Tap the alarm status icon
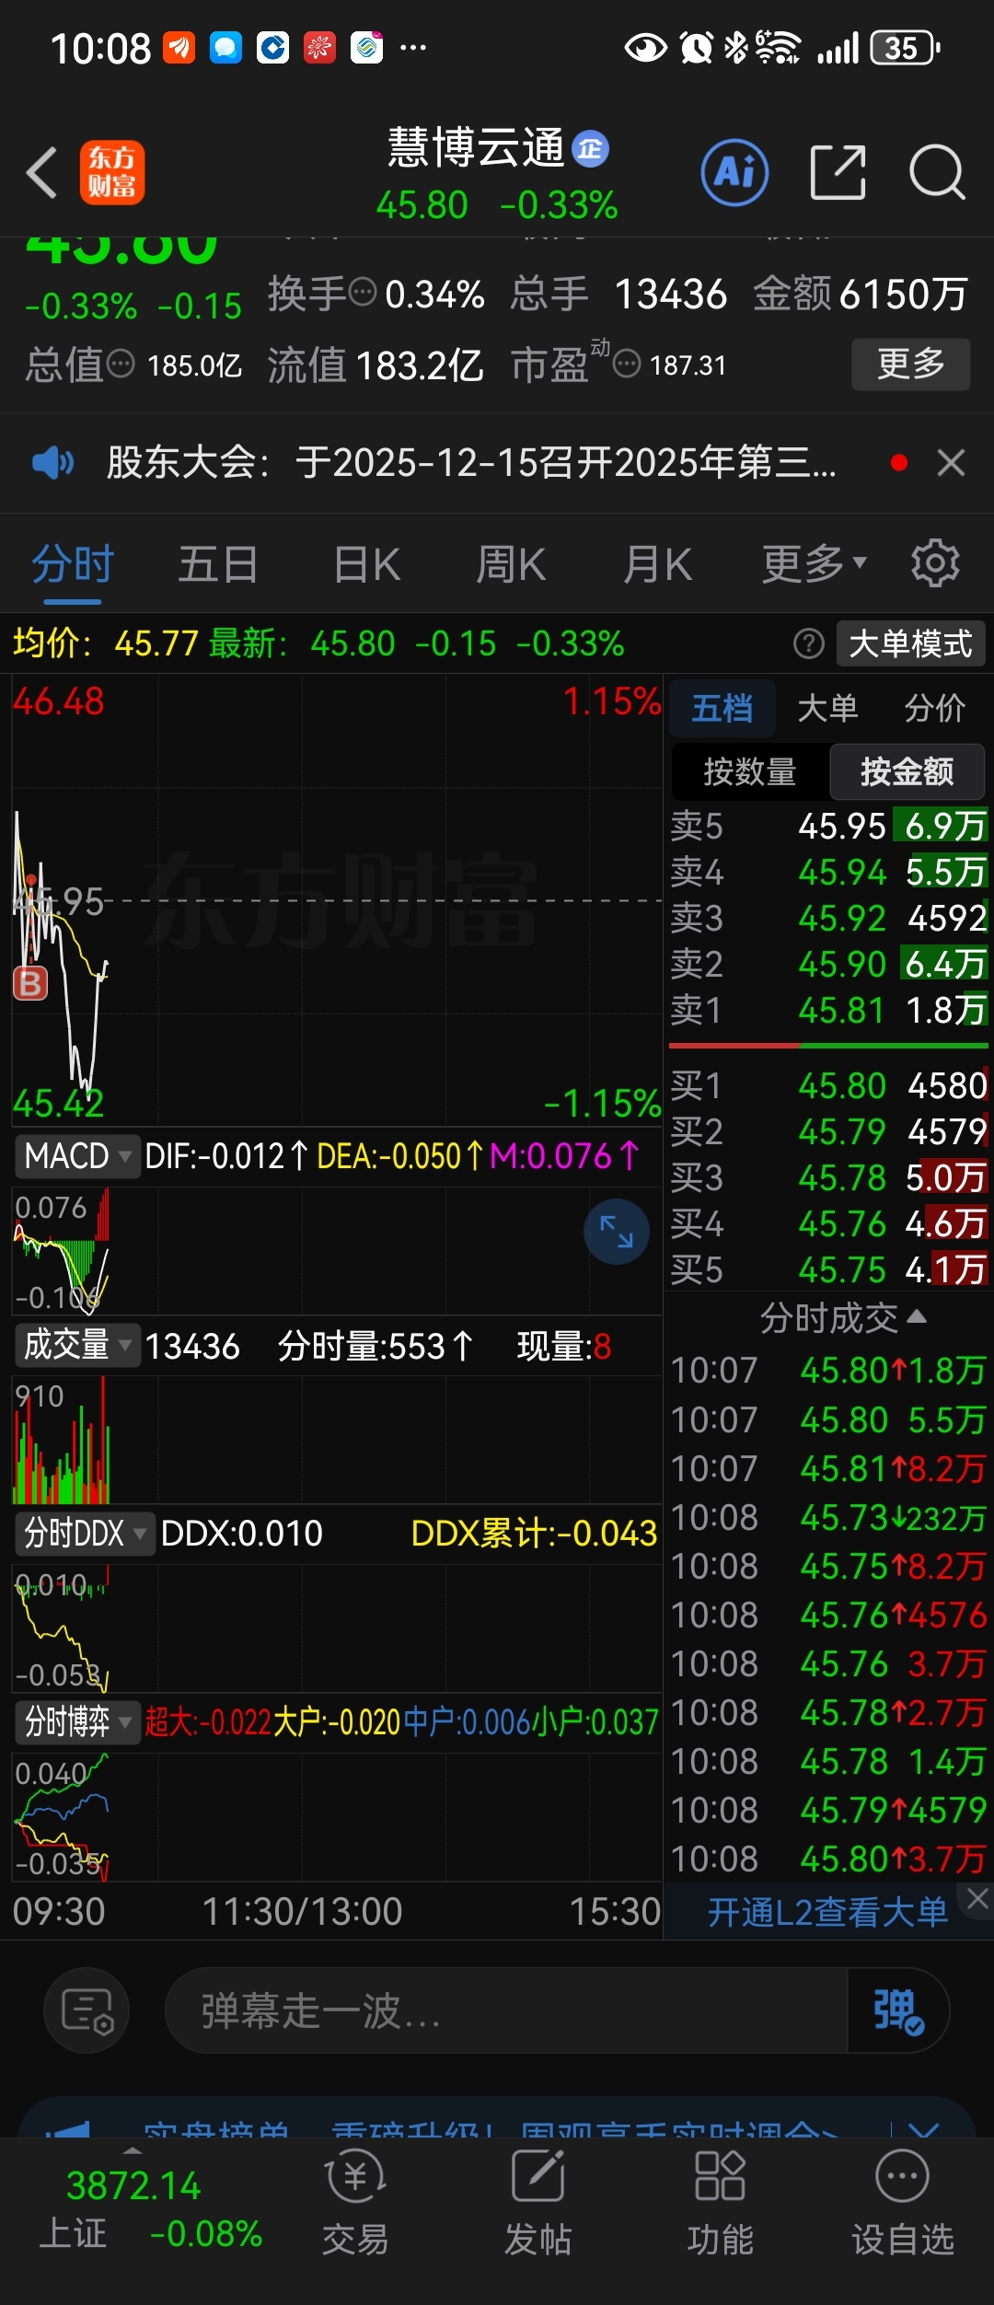The height and width of the screenshot is (2305, 994). coord(696,48)
